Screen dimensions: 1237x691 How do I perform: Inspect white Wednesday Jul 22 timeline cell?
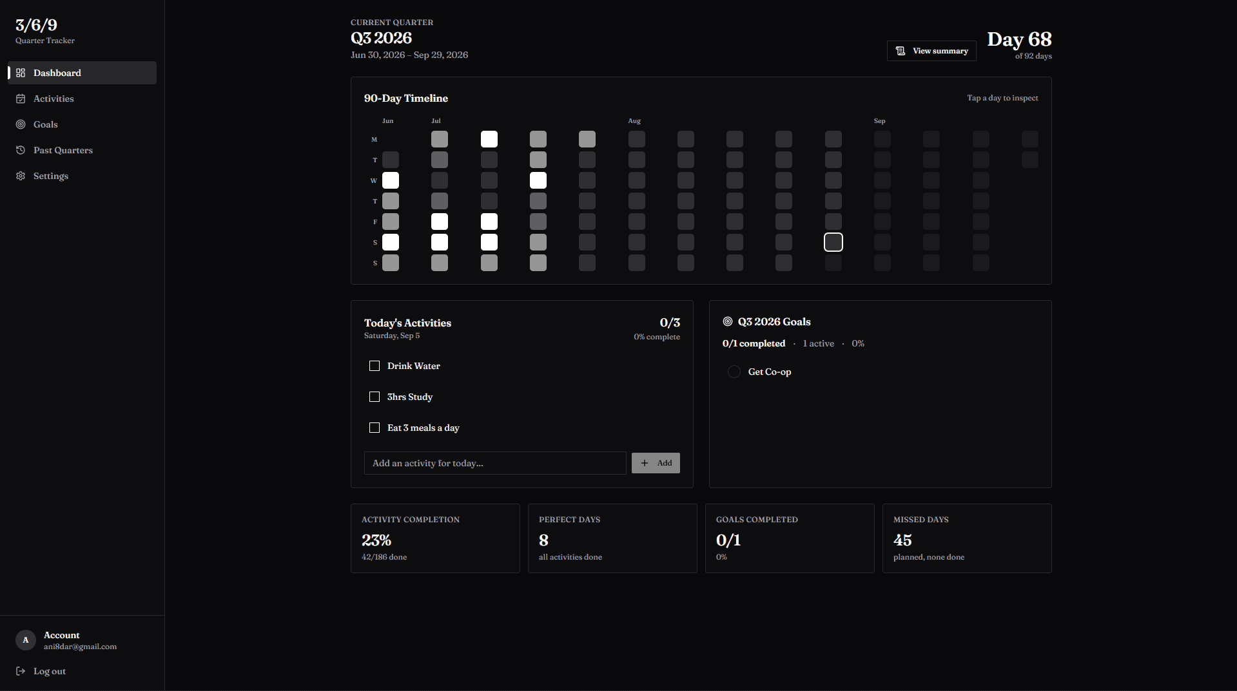(538, 180)
